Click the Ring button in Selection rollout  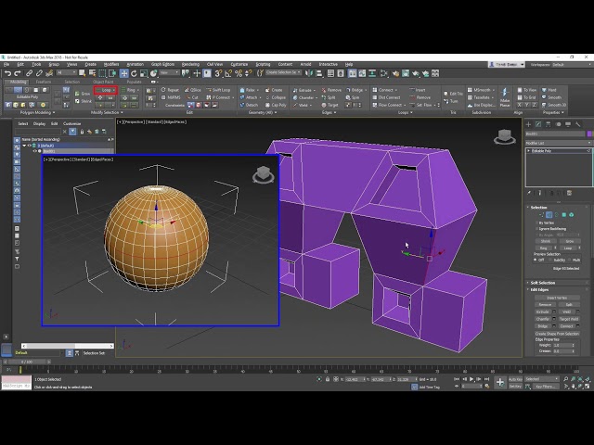[x=543, y=248]
